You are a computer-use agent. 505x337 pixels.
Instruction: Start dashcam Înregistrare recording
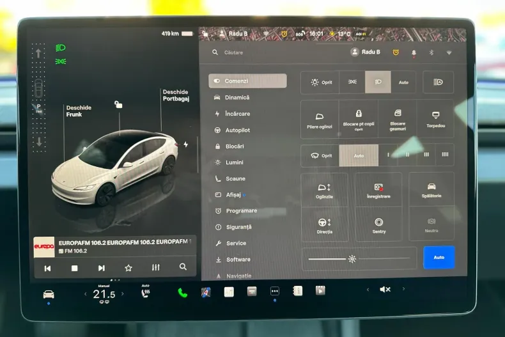pyautogui.click(x=378, y=191)
